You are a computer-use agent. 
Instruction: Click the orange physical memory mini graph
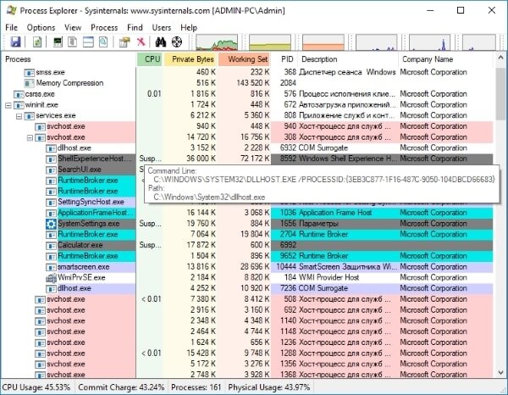pyautogui.click(x=323, y=42)
